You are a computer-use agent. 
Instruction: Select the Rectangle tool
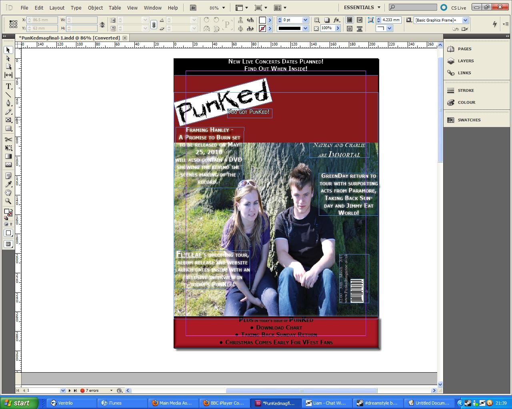pos(8,128)
